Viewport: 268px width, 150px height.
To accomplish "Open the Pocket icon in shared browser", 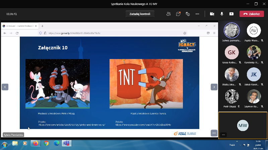I will [208, 33].
